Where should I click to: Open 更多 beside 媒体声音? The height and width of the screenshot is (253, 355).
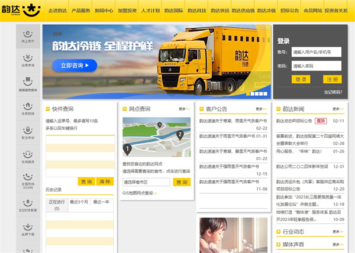click(x=338, y=245)
